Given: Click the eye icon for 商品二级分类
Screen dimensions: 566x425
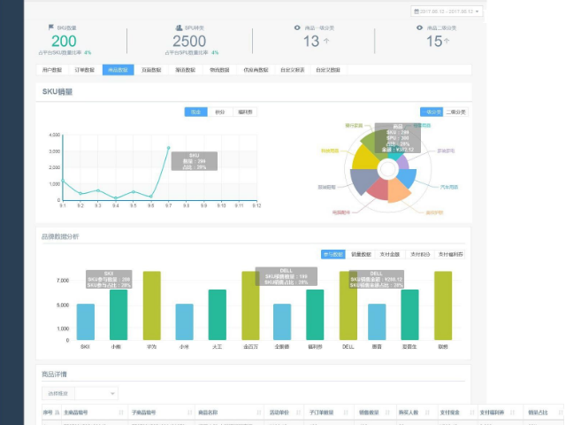Looking at the screenshot, I should point(418,27).
